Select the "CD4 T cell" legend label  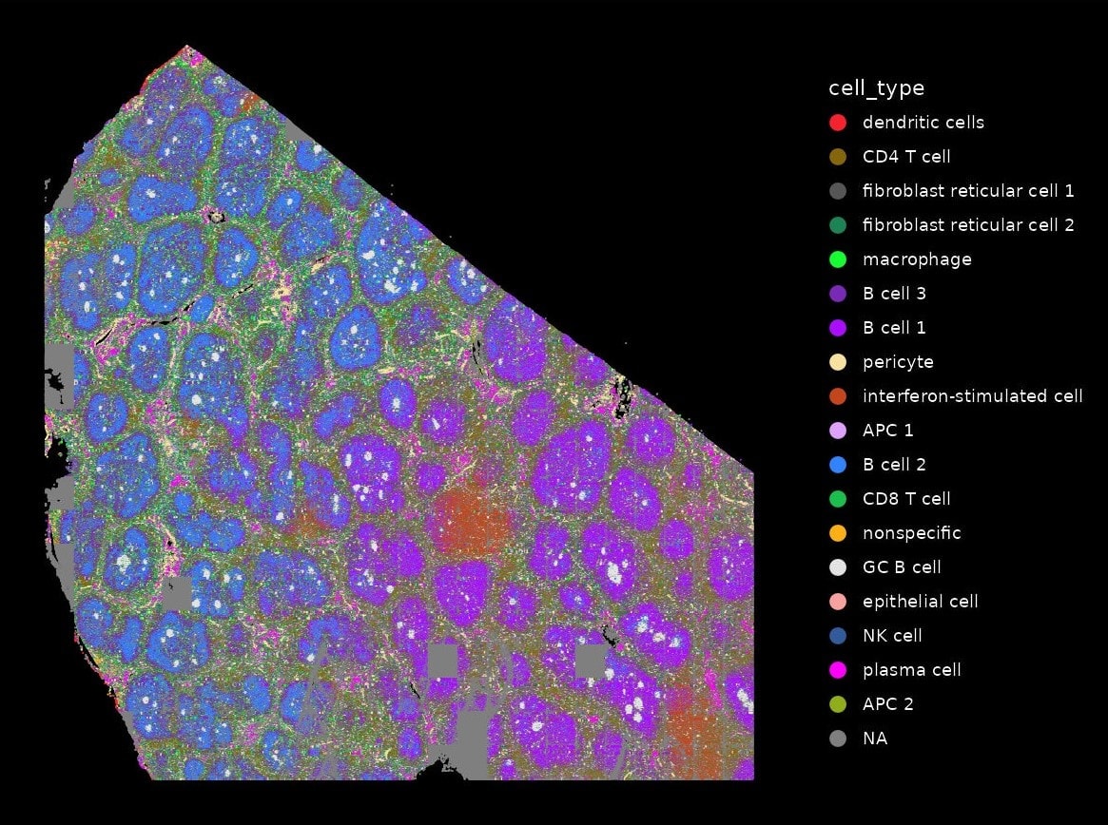point(906,157)
